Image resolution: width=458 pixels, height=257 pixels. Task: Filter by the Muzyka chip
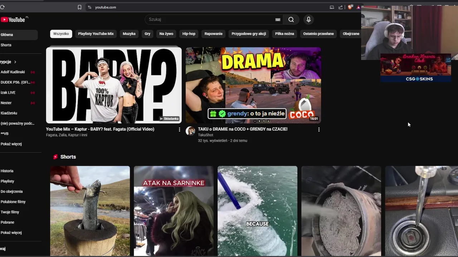point(129,34)
